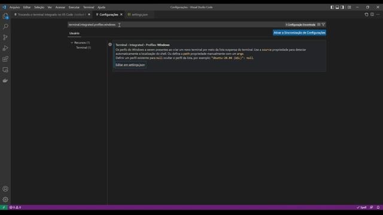Focus the settings search input field
Screen dimensions: 383x215
point(197,24)
